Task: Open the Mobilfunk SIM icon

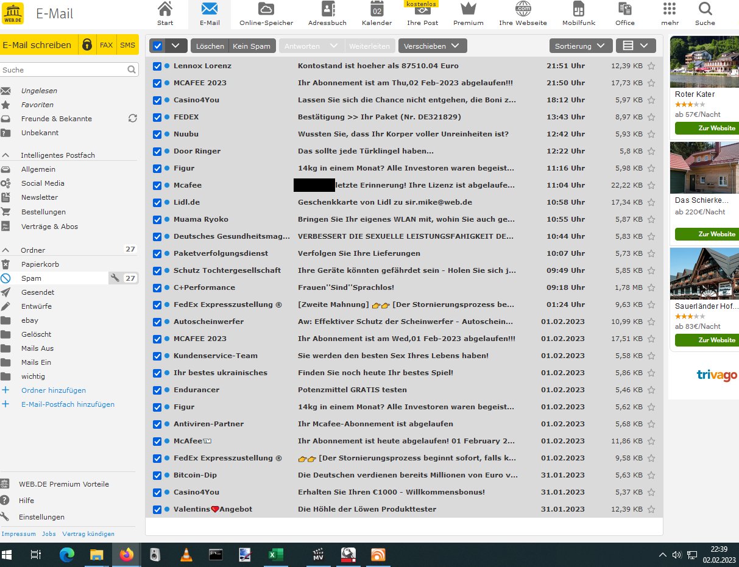Action: click(x=578, y=9)
